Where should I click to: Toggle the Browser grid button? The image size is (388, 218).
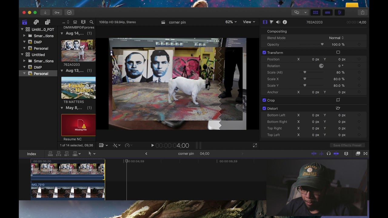click(x=316, y=12)
